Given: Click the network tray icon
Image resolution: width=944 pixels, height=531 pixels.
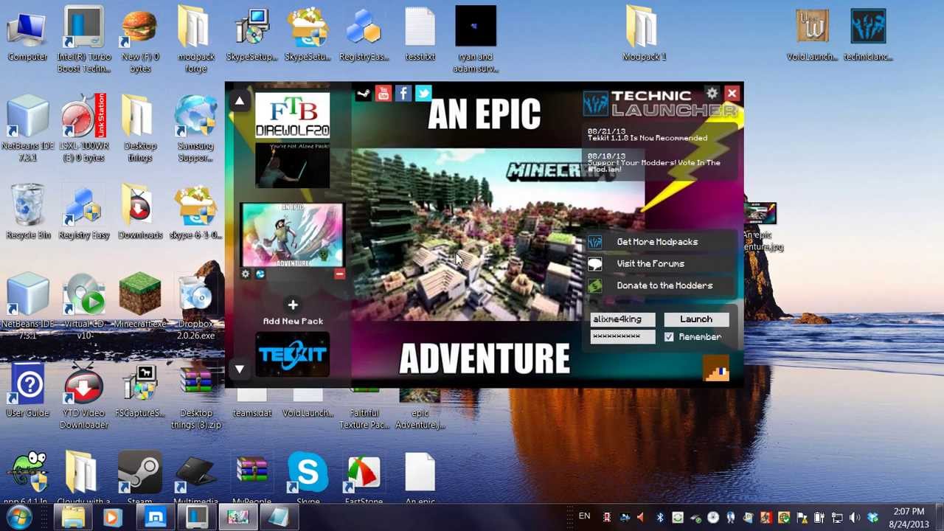Looking at the screenshot, I should [x=837, y=517].
